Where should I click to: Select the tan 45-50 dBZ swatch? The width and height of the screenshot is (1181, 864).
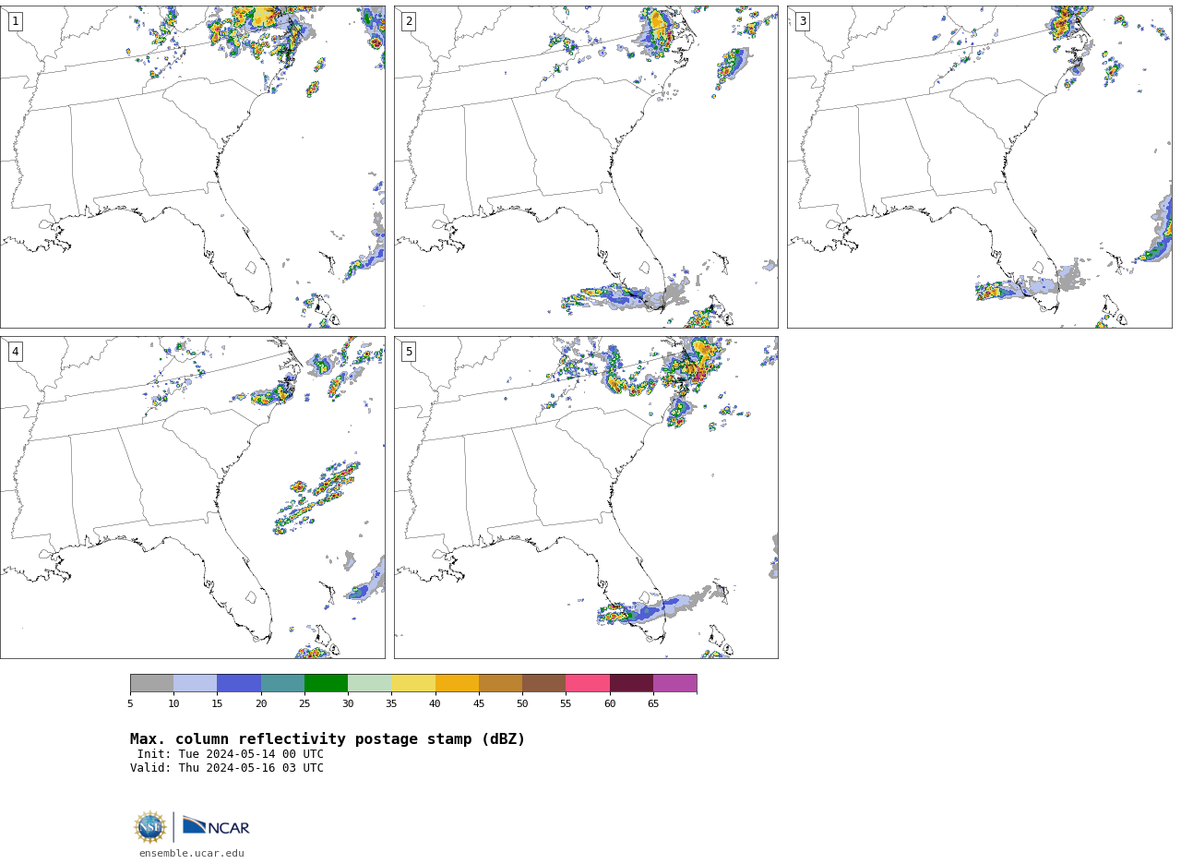pos(500,683)
